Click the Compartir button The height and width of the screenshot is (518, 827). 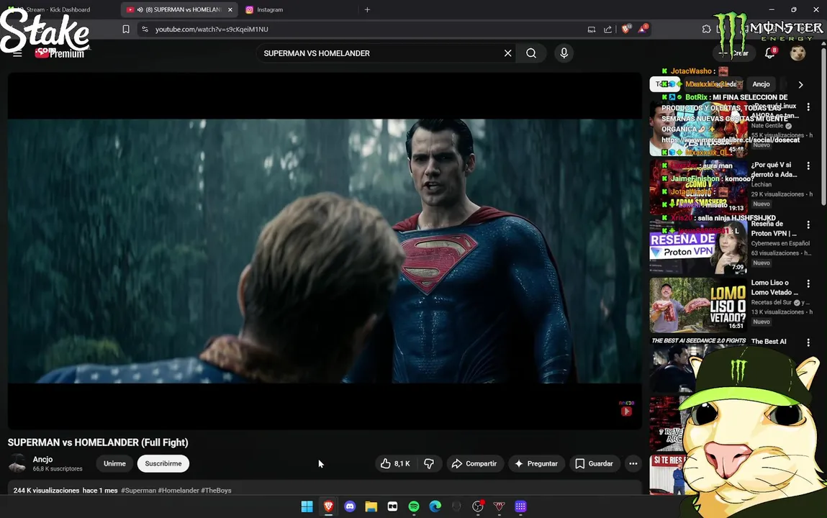point(475,464)
